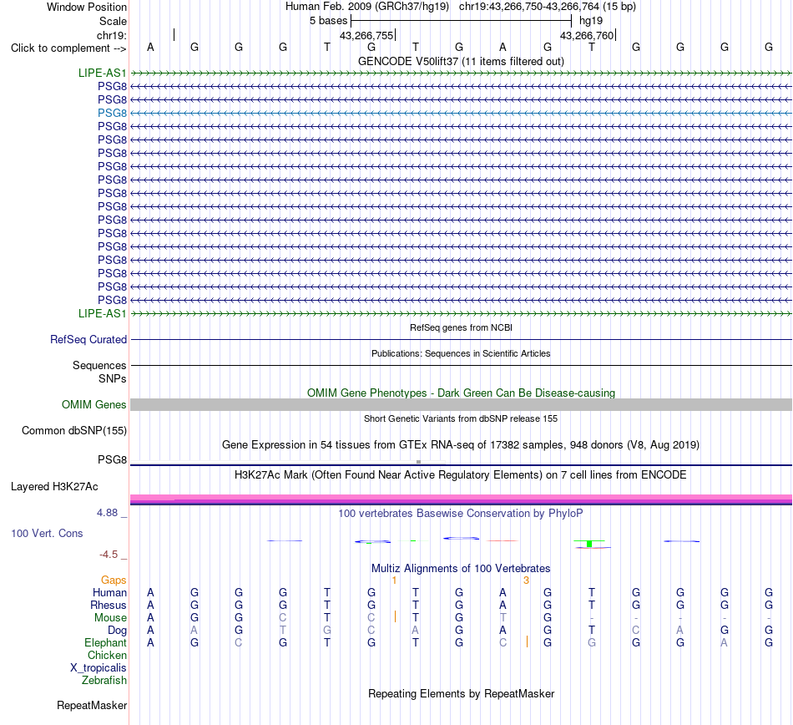Viewport: 793px width, 725px height.
Task: Click the 43,266,760 coordinate marker
Action: pyautogui.click(x=587, y=35)
